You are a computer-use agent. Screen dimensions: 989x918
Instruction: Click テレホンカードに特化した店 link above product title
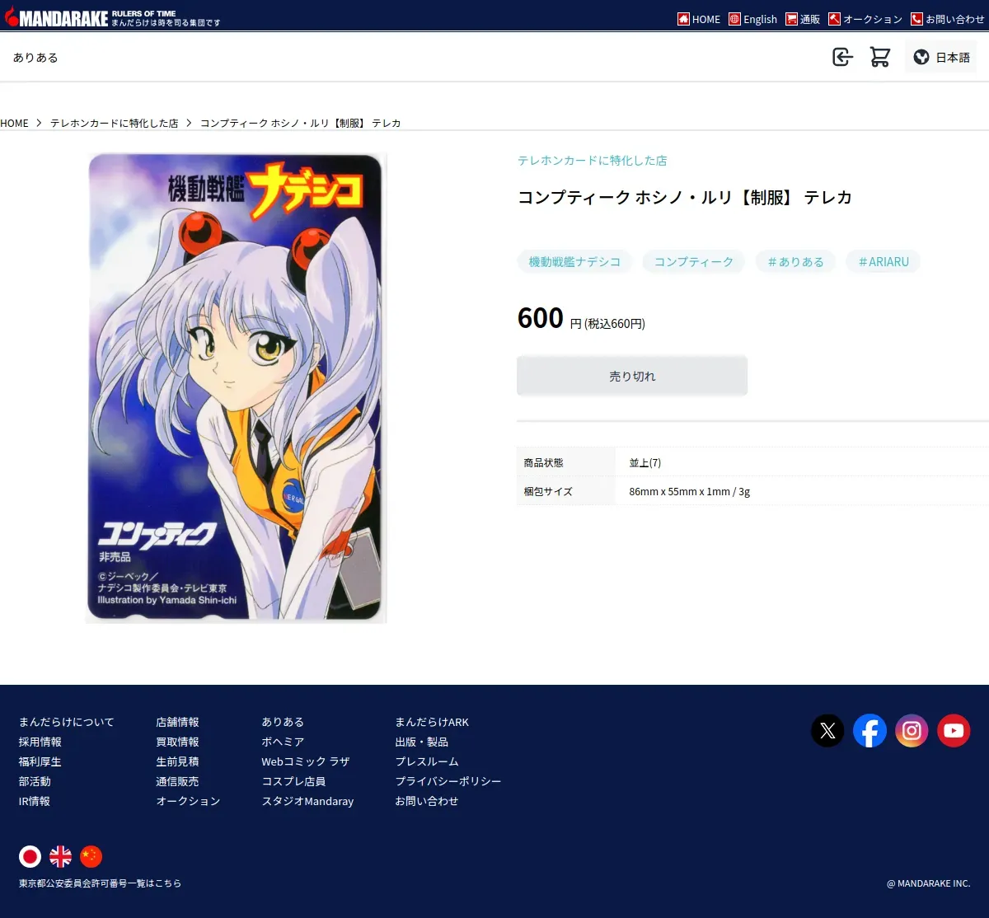592,161
